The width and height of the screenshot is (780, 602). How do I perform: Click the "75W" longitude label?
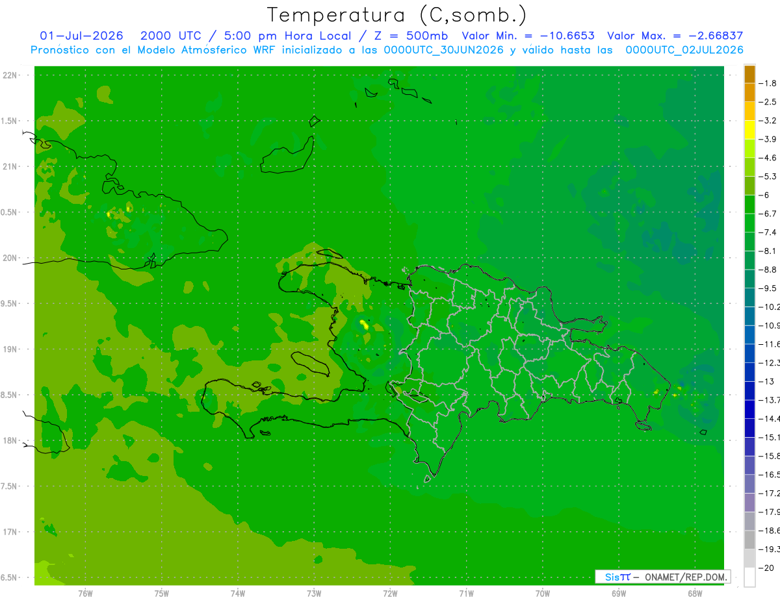coord(162,594)
